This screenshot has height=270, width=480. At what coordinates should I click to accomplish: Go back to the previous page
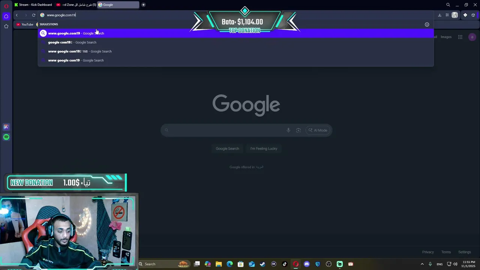16,15
